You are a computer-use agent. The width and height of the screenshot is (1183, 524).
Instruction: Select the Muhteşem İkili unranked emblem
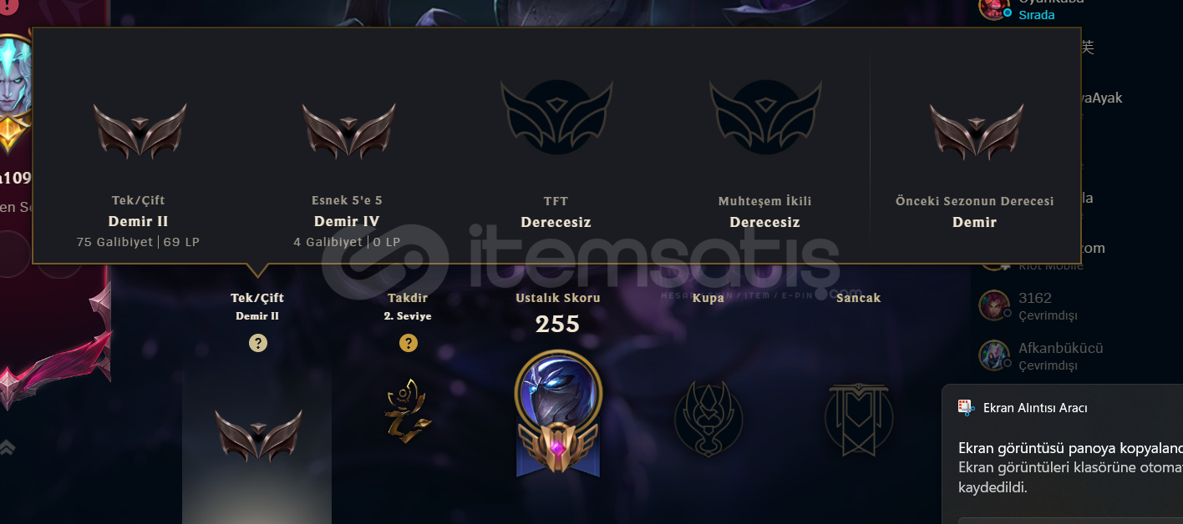coord(765,118)
